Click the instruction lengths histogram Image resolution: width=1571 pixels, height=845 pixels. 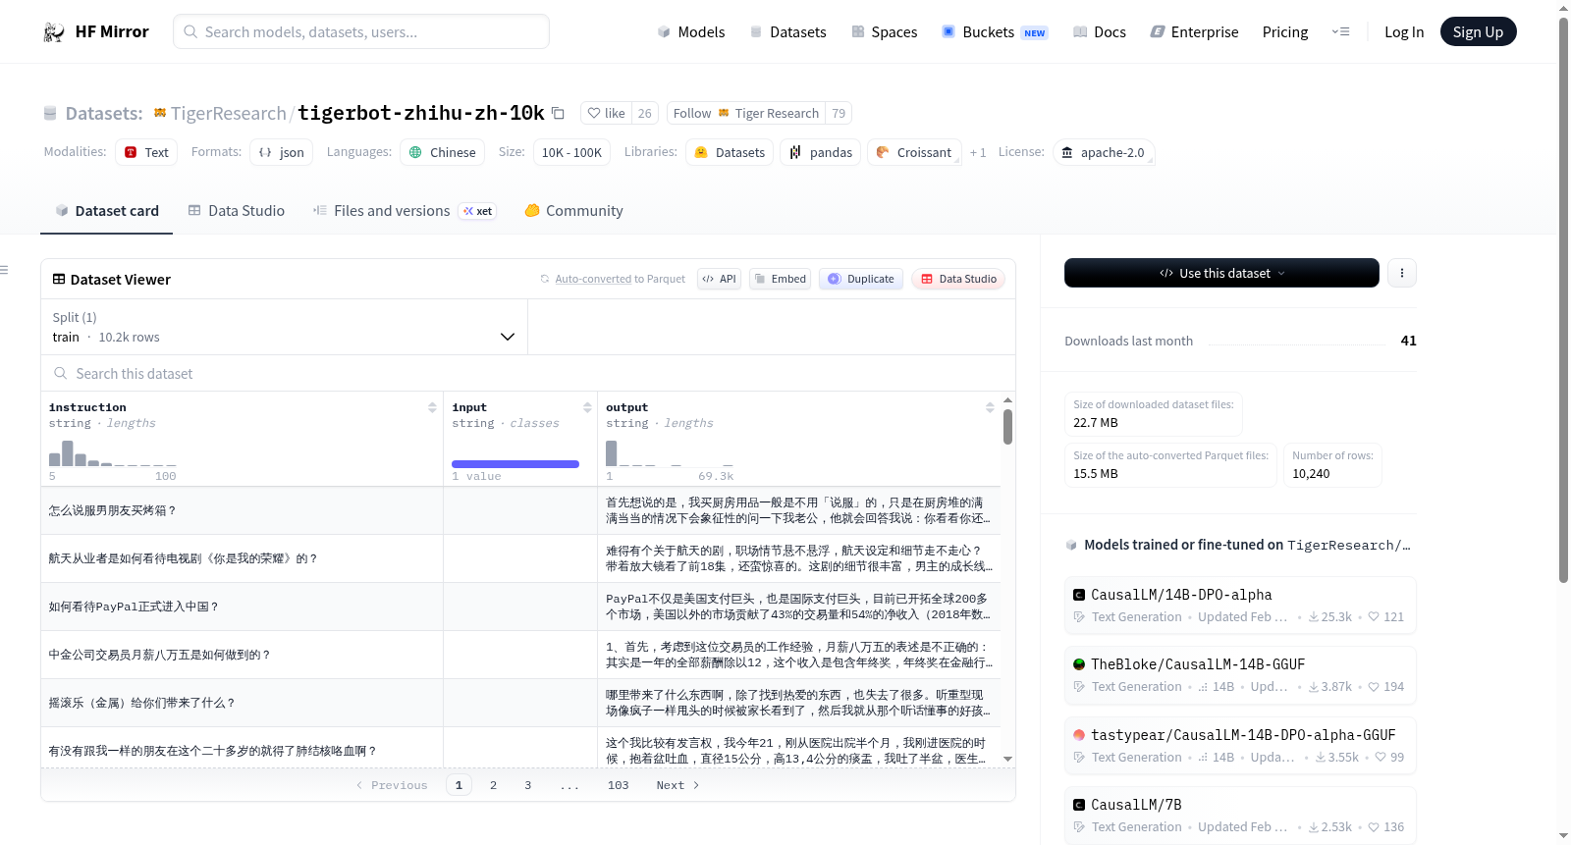tap(113, 453)
